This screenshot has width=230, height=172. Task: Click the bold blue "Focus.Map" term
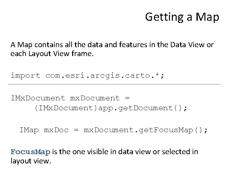coord(31,152)
